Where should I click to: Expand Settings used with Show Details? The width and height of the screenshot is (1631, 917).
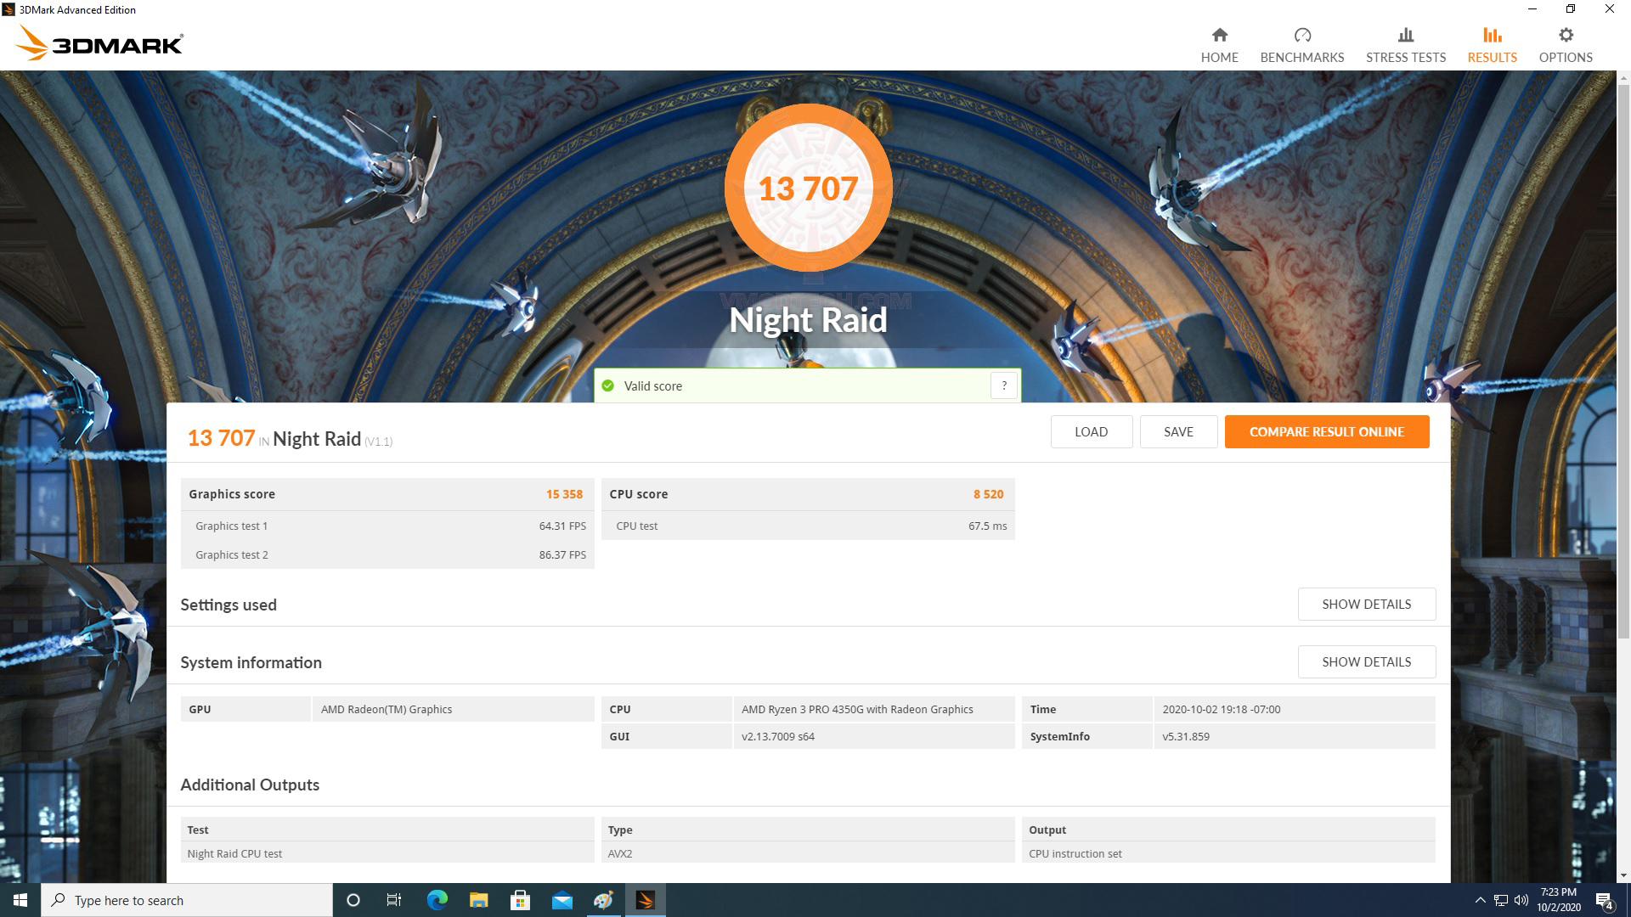pos(1366,605)
